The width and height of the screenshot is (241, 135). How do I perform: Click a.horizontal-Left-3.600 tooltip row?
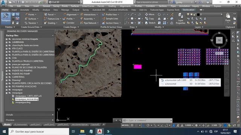(190, 80)
